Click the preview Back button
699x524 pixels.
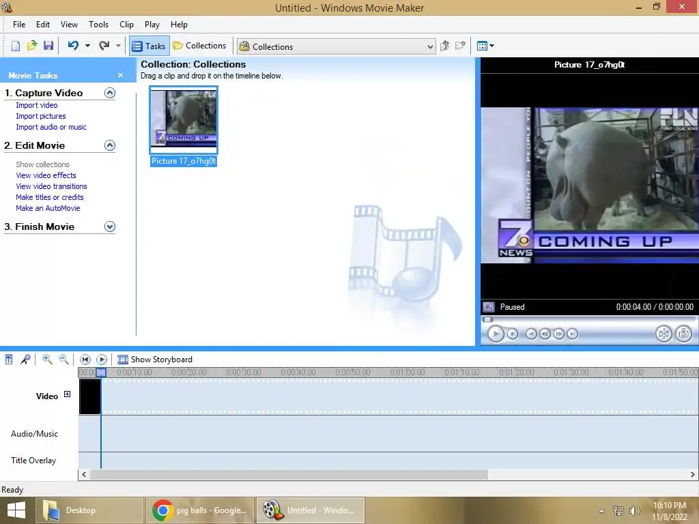tap(531, 334)
